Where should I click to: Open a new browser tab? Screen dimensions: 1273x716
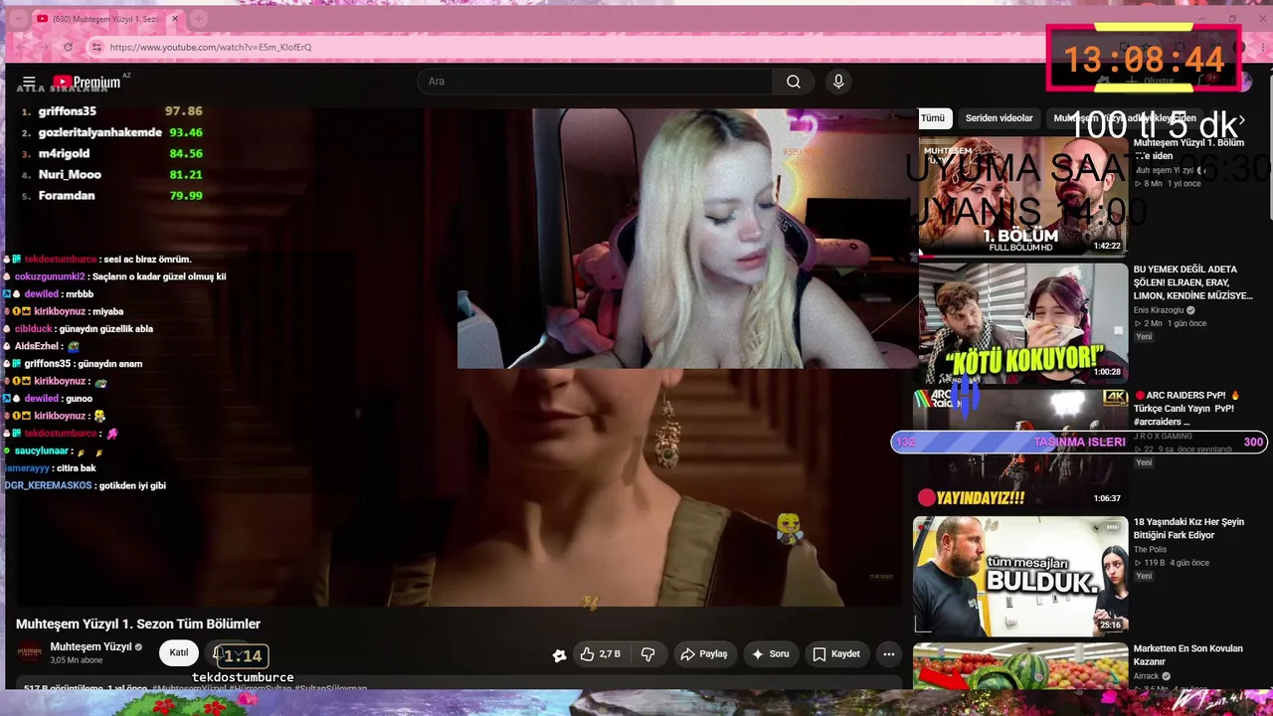pyautogui.click(x=199, y=19)
